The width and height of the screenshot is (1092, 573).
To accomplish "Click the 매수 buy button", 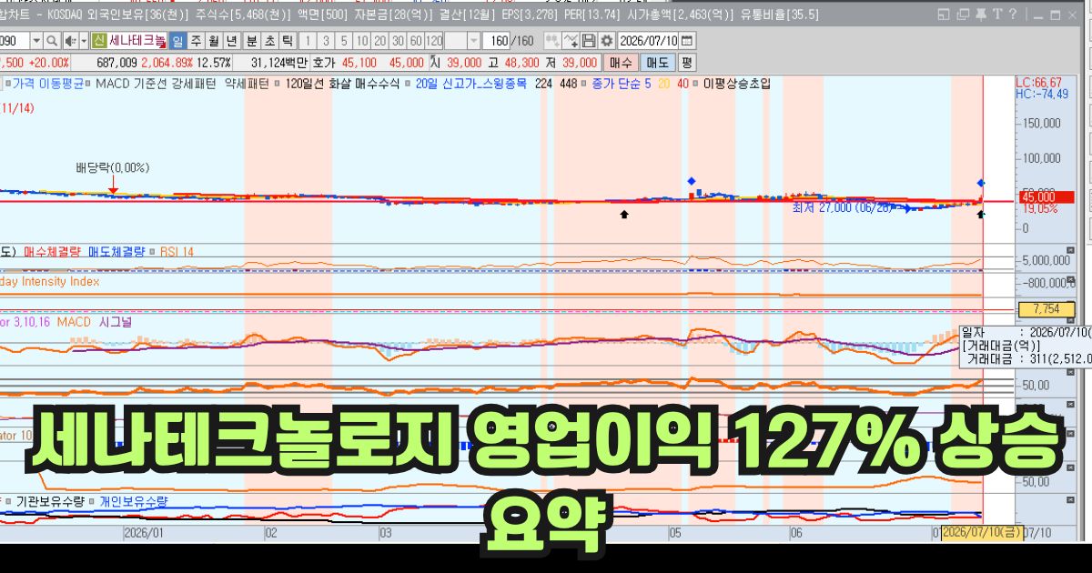I will pyautogui.click(x=621, y=62).
